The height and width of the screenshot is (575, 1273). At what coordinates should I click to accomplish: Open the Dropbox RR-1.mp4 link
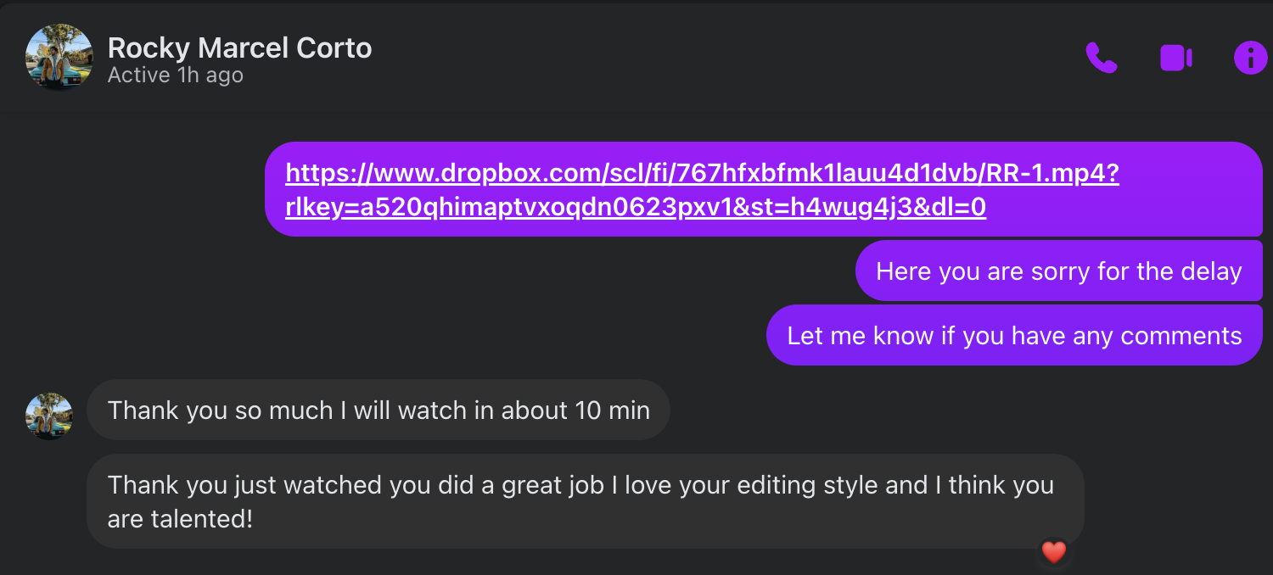pyautogui.click(x=703, y=190)
